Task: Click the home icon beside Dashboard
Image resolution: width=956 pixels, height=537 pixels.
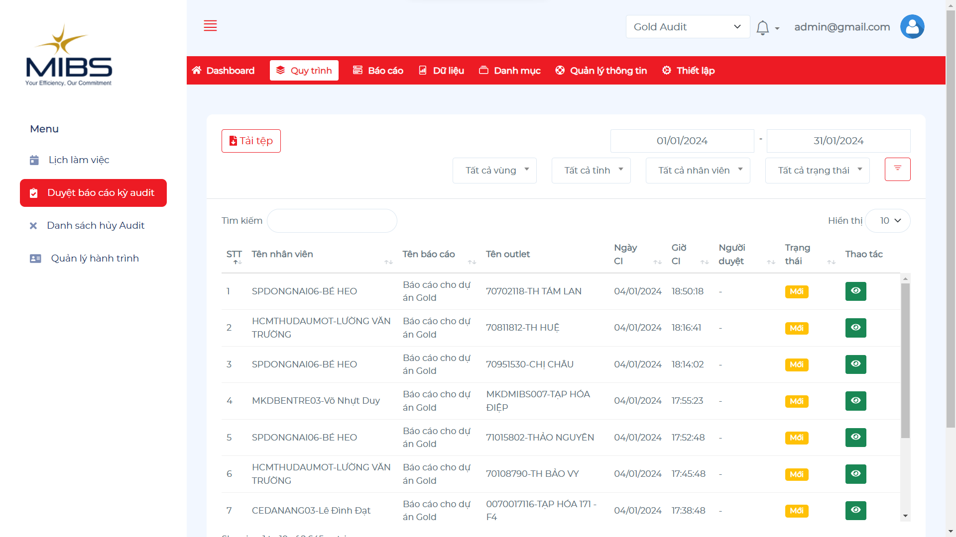Action: (197, 70)
